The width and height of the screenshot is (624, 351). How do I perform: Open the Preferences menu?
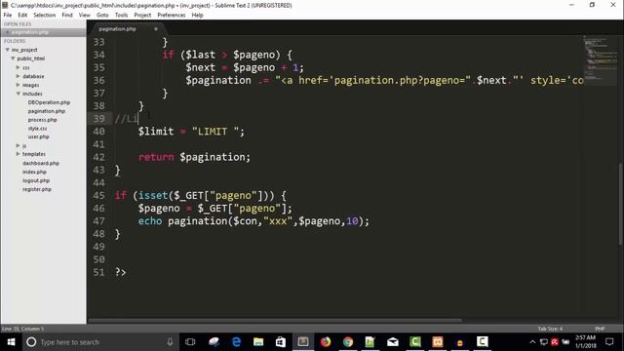172,16
